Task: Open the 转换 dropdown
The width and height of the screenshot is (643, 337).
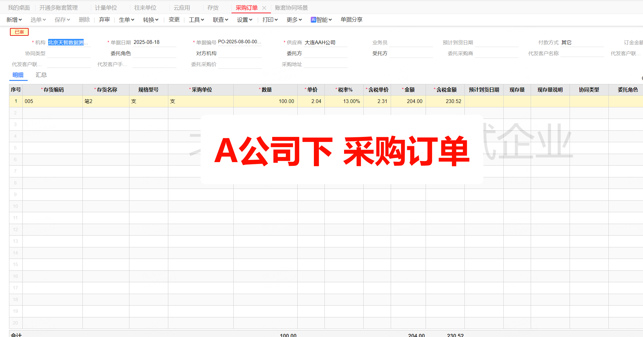Action: [x=151, y=20]
